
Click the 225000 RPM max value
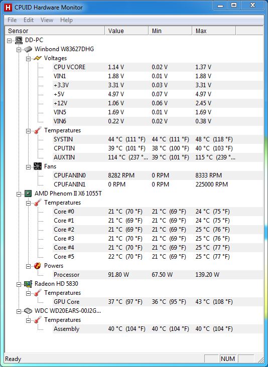coord(212,185)
